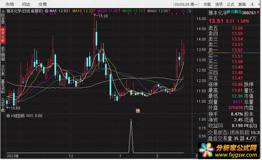Click the 买一 price 13.51
262x160 pixels.
click(237, 56)
